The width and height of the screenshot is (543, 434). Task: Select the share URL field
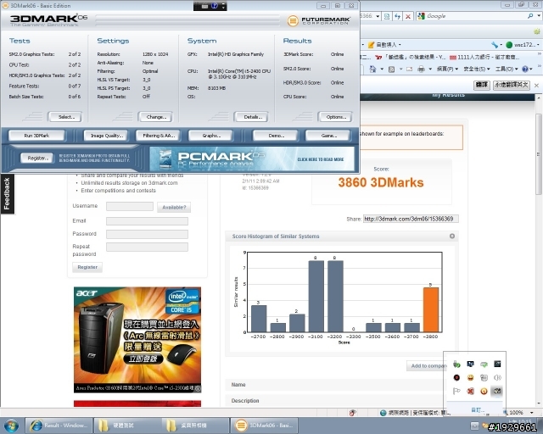tap(411, 219)
